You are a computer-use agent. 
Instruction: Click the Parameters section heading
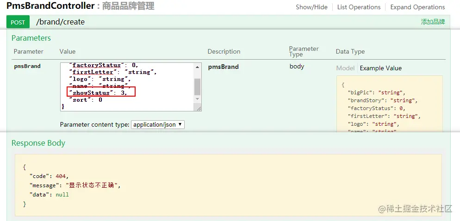click(31, 38)
